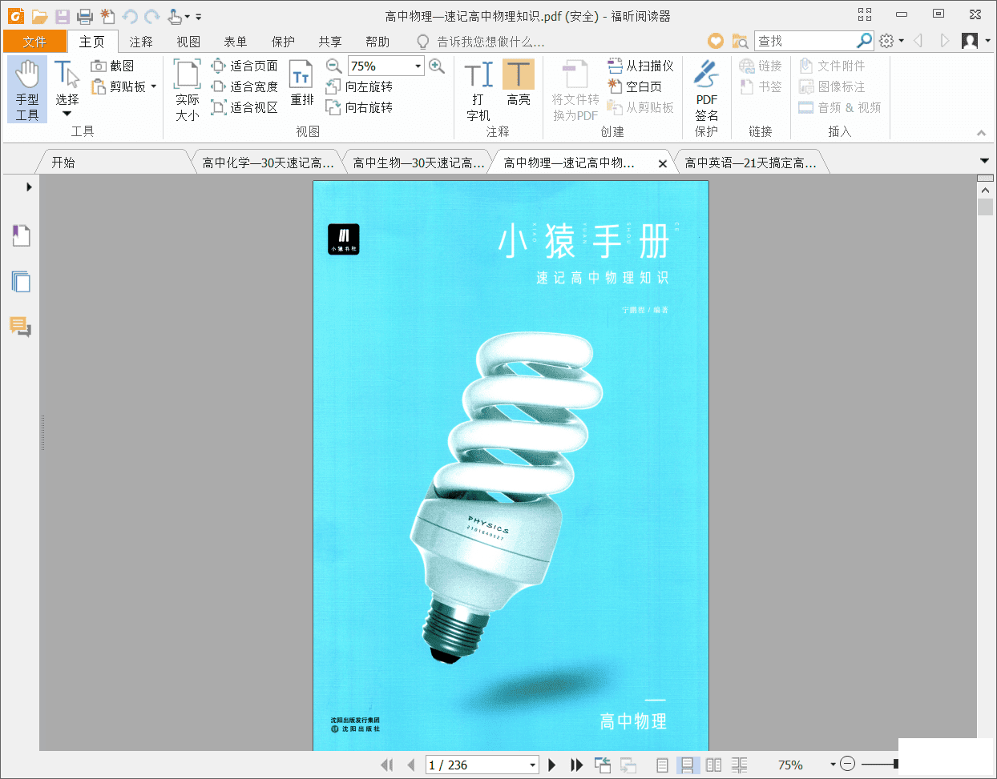
Task: Go to the previous page
Action: [x=411, y=765]
